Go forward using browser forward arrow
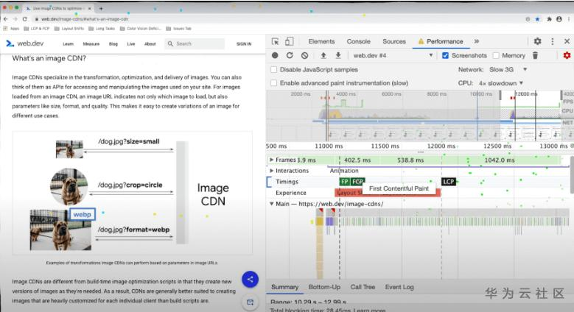The image size is (574, 312). coord(15,19)
